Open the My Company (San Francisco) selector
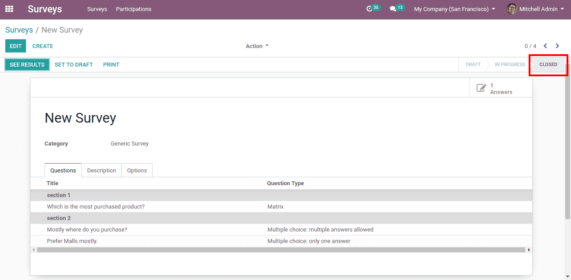571x280 pixels. [454, 9]
